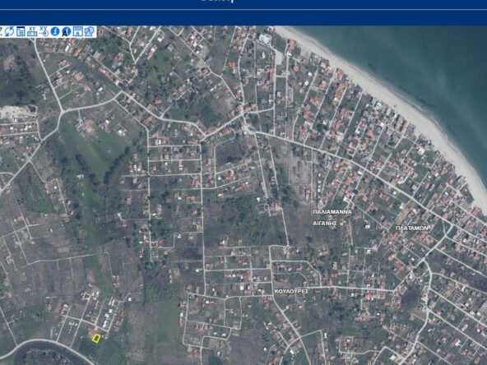
Task: Open the legend list panel icon
Action: click(21, 31)
